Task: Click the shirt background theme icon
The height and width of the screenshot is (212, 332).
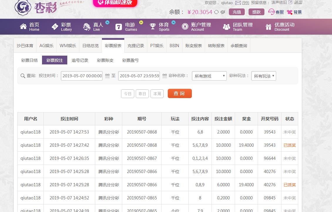Action: (289, 12)
